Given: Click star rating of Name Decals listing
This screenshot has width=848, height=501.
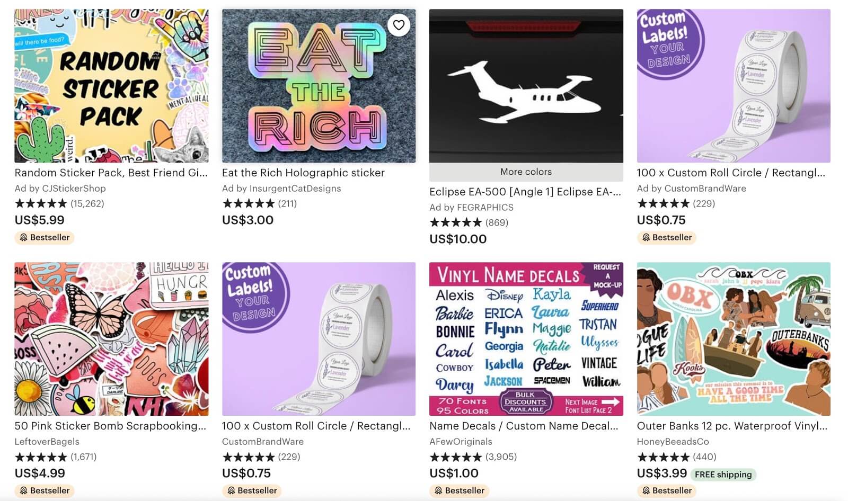Looking at the screenshot, I should (456, 457).
